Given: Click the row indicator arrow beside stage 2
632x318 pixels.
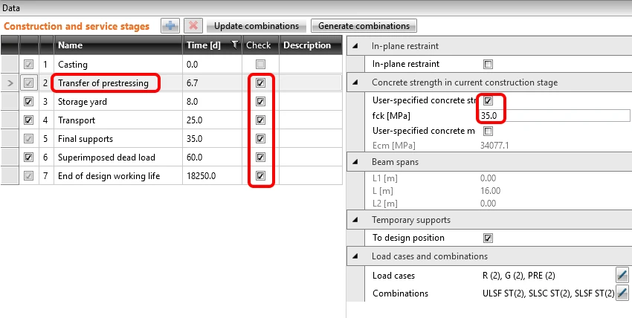Looking at the screenshot, I should pyautogui.click(x=10, y=83).
